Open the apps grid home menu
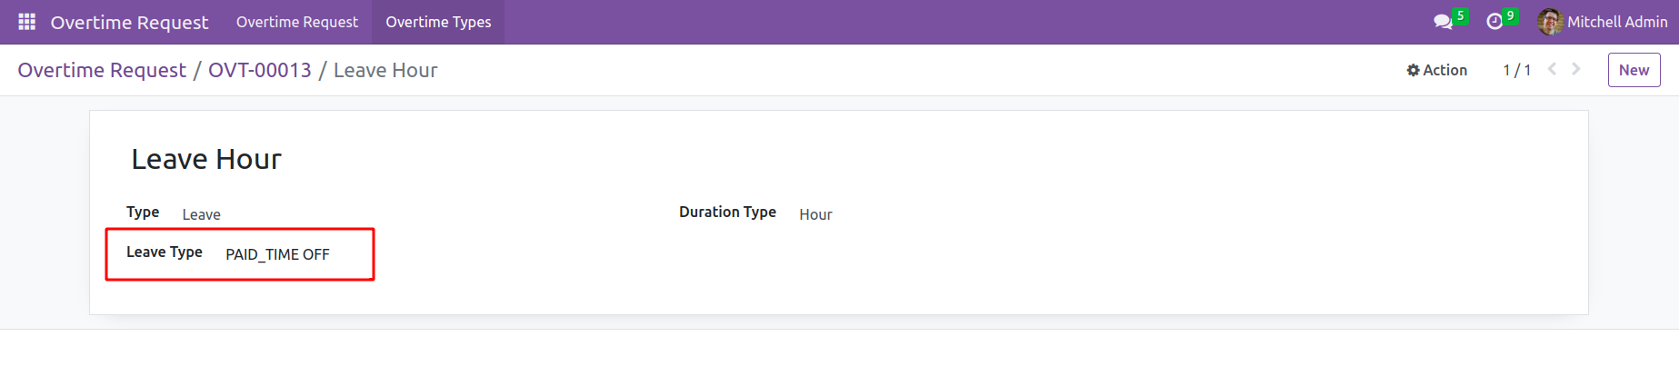This screenshot has width=1679, height=386. coord(26,22)
